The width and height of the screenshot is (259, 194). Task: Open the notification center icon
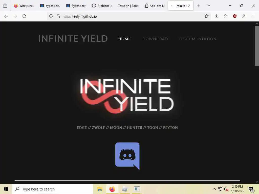(x=251, y=189)
